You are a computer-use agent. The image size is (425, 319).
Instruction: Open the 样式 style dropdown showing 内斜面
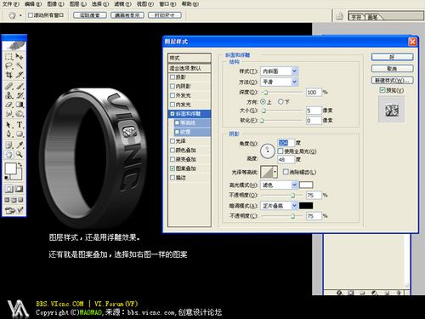280,71
